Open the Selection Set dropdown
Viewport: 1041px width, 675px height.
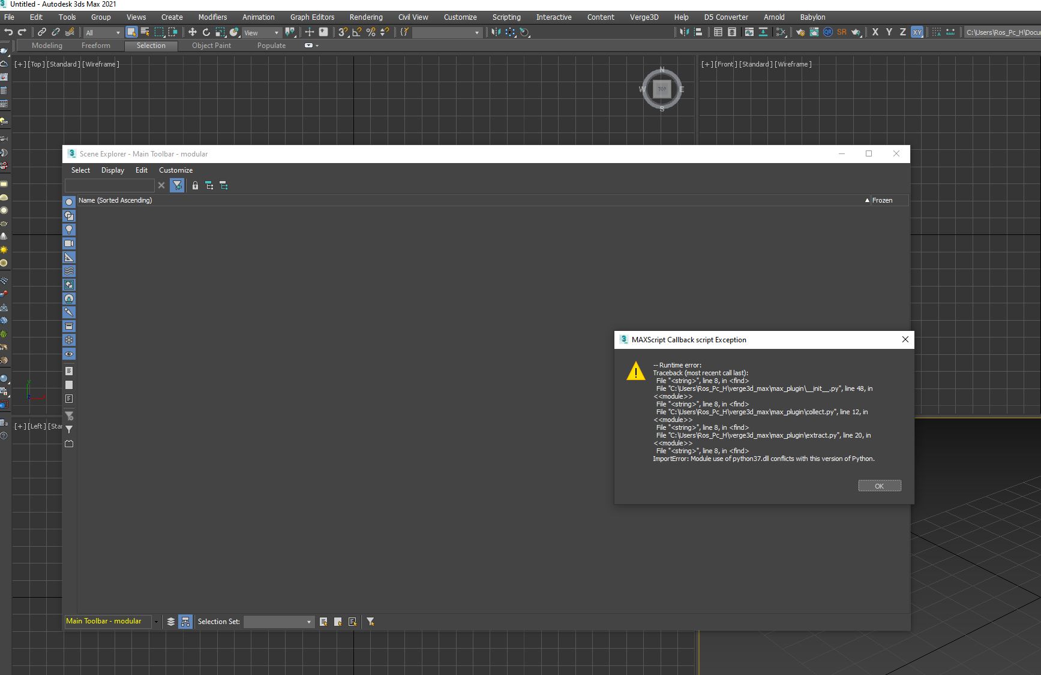(278, 622)
